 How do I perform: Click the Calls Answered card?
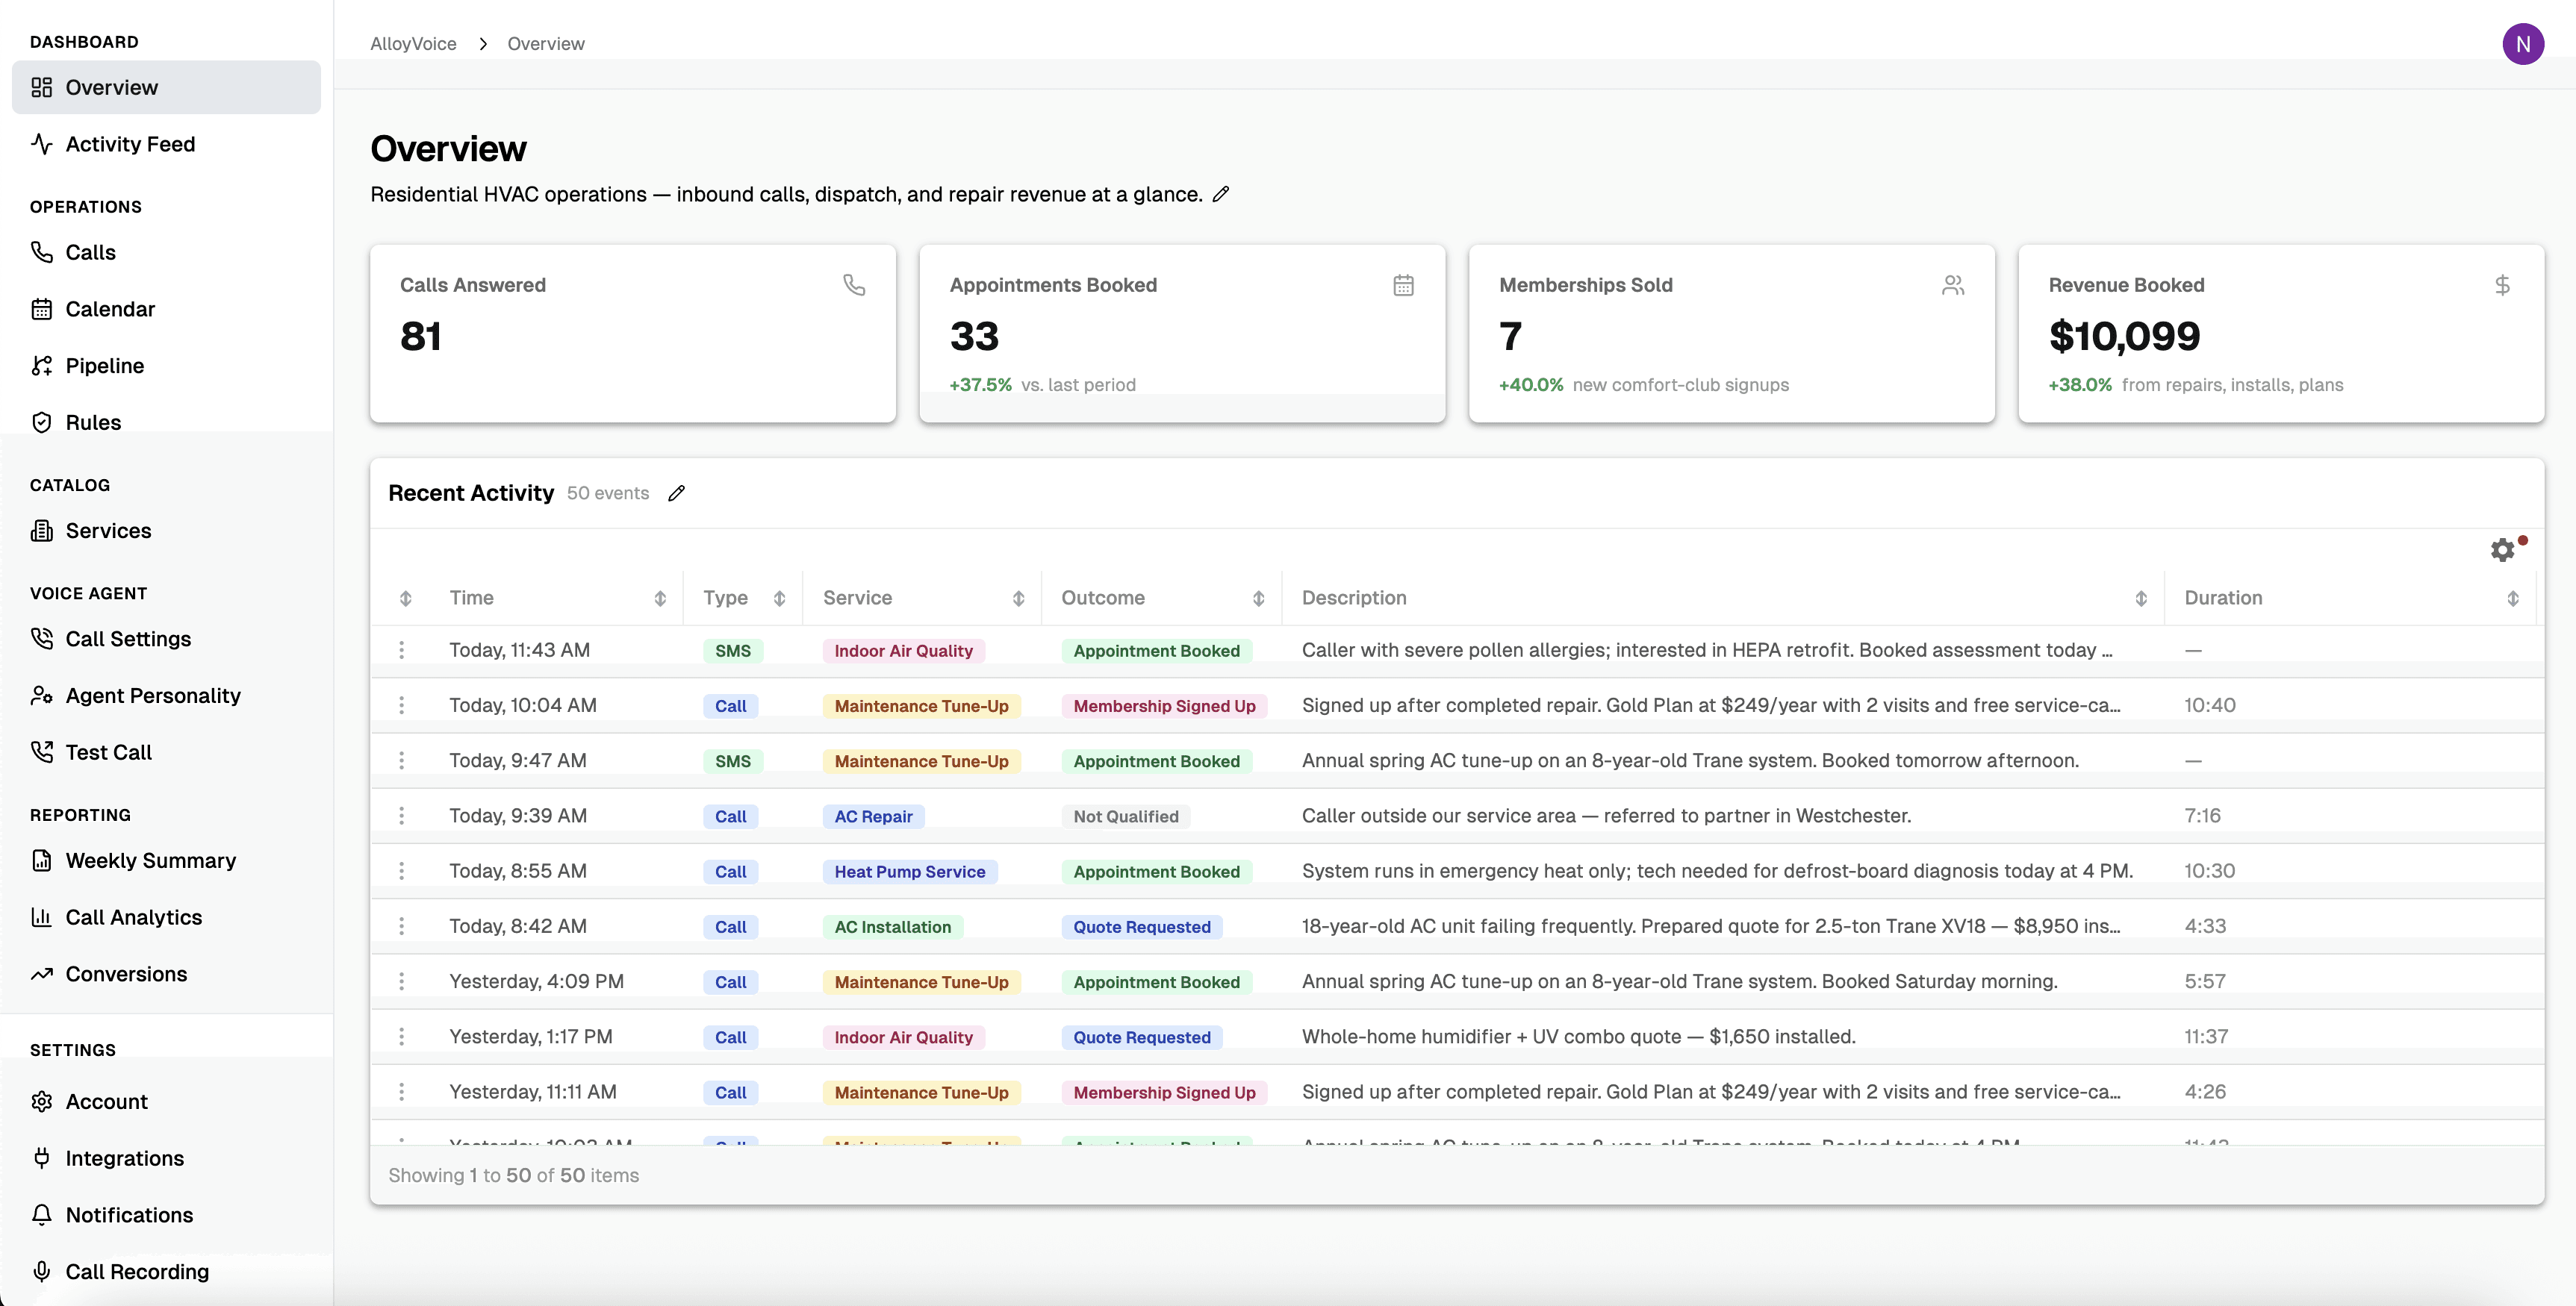click(633, 333)
